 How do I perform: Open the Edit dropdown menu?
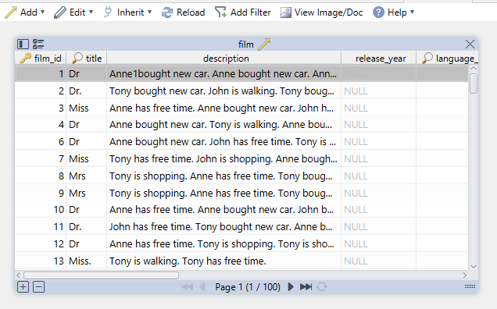(73, 12)
